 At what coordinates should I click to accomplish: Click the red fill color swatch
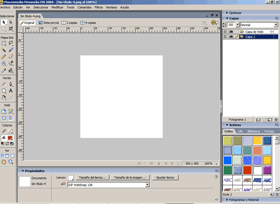point(11,138)
